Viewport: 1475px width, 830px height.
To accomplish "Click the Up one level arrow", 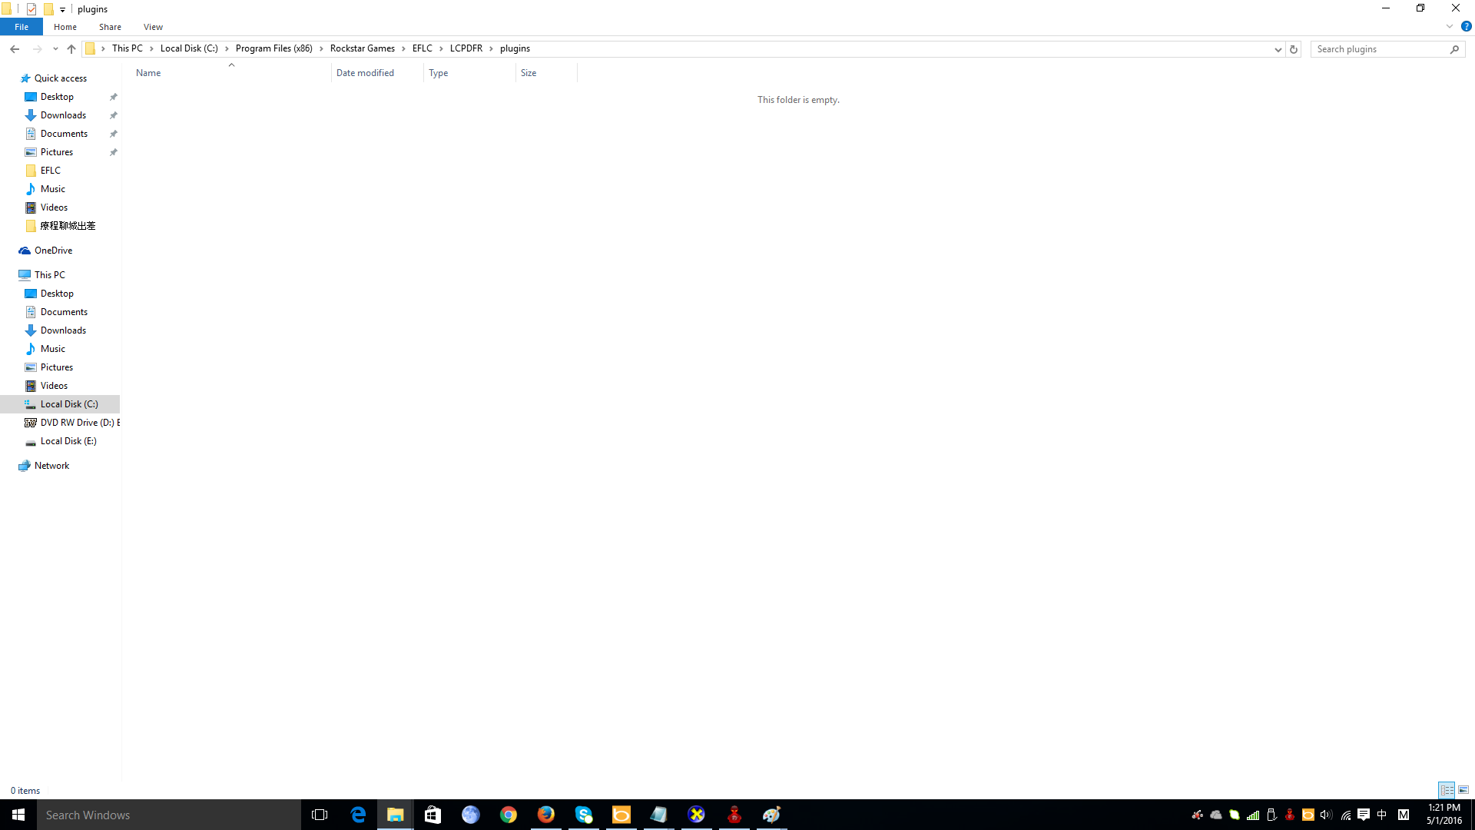I will (71, 49).
